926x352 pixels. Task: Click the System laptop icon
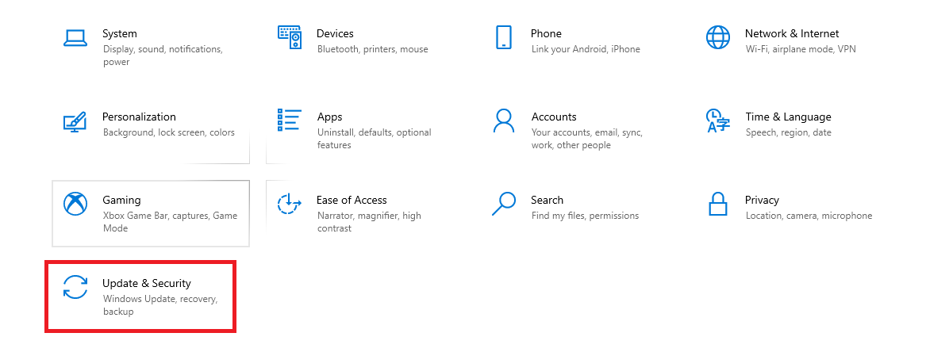75,38
